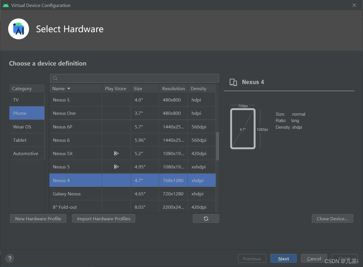Close the Virtual Device Configuration window
The image size is (363, 267).
tap(354, 5)
